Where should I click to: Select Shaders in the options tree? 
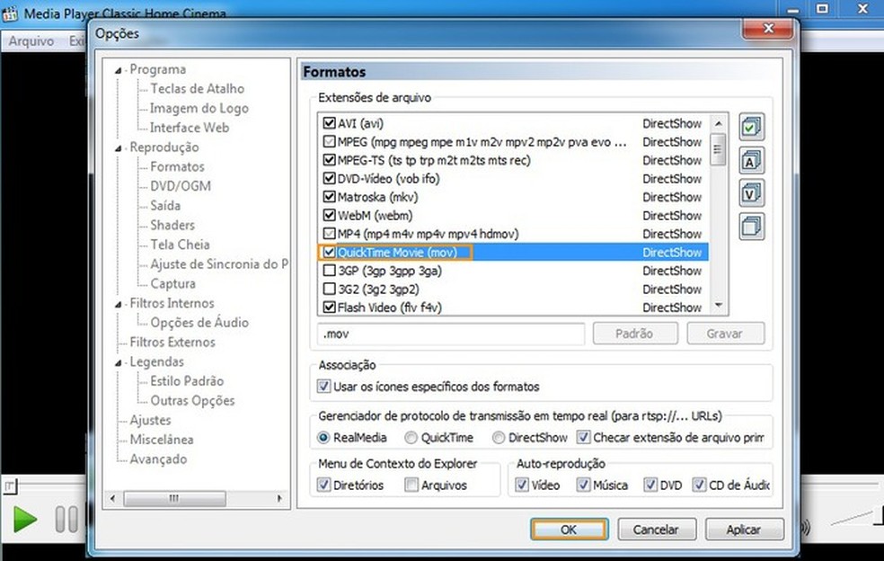click(x=172, y=225)
